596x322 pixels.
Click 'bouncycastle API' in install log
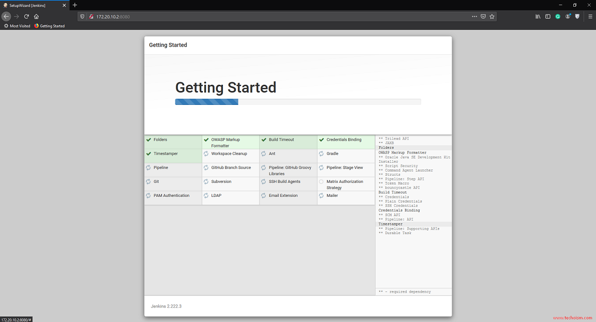(x=399, y=188)
